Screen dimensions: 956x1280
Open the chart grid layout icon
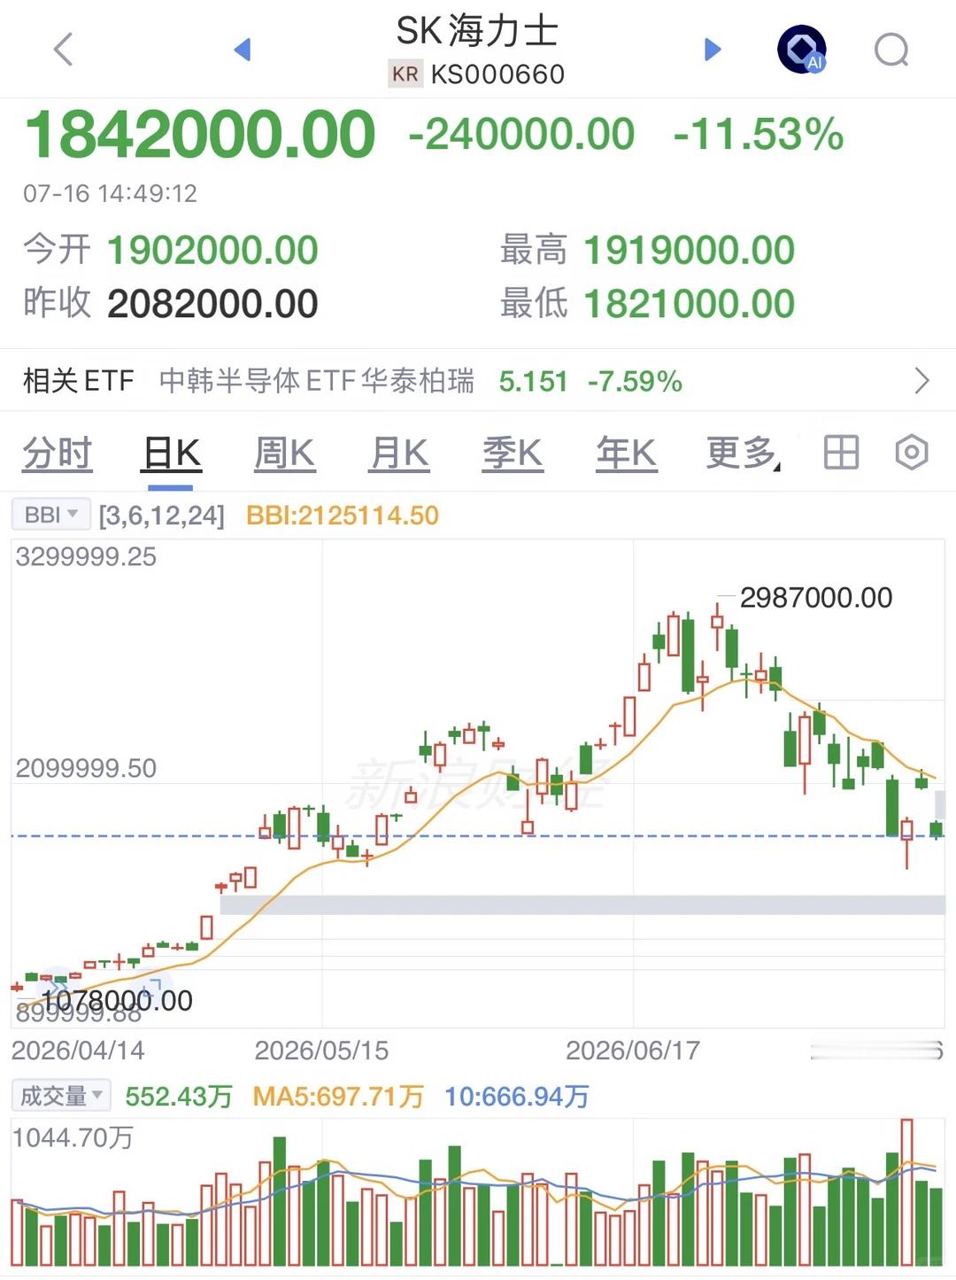[841, 453]
